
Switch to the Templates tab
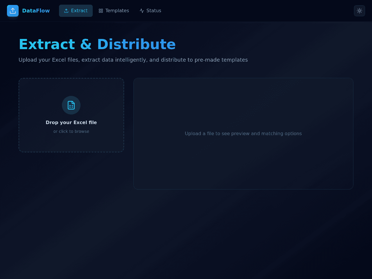114,11
